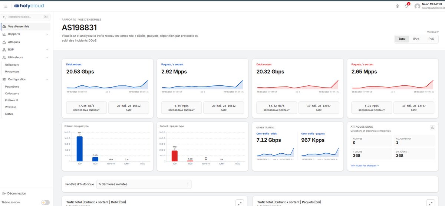Open the Préfixes IP sub-item

tap(11, 100)
